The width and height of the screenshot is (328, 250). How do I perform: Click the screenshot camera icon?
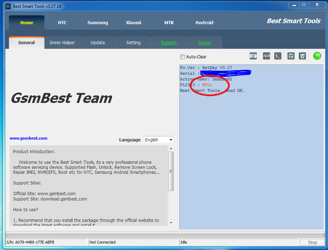click(253, 56)
